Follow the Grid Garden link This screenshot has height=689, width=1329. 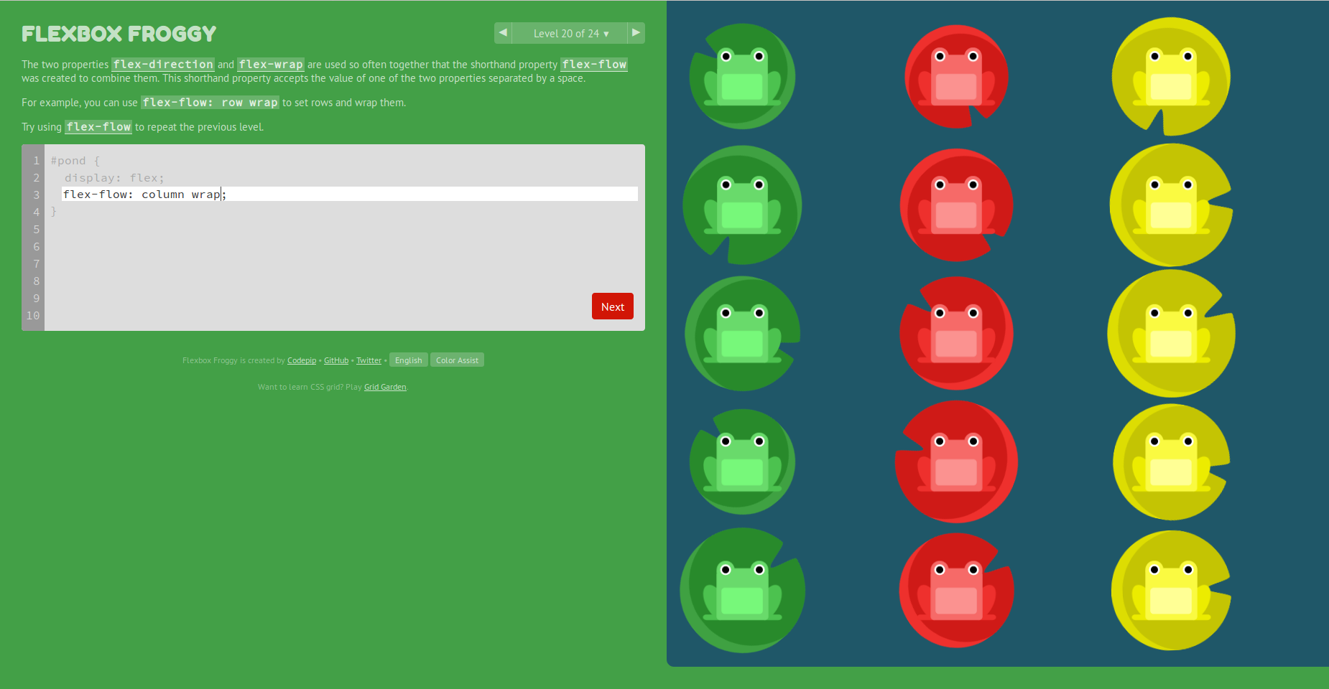tap(385, 387)
